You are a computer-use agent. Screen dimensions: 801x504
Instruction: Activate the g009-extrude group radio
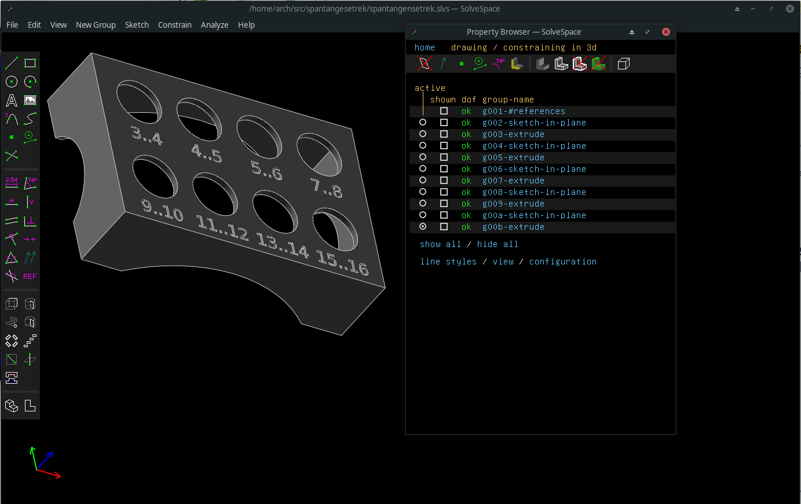[x=423, y=204]
